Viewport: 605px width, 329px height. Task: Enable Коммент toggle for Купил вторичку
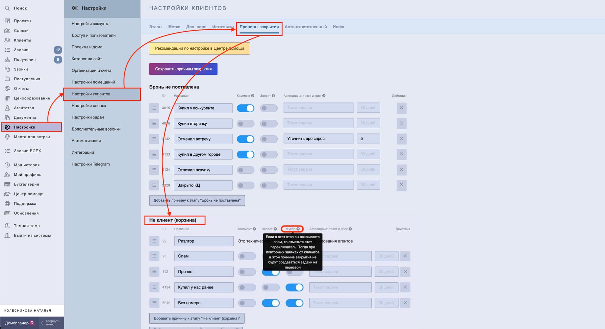tap(245, 124)
